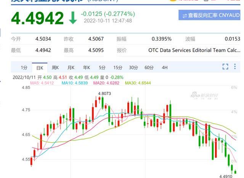Switch to the 4H chart tab
Viewport: 244px width, 178px height.
pos(164,68)
